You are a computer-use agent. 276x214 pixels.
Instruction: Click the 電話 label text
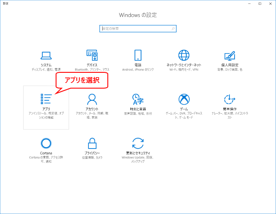138,65
